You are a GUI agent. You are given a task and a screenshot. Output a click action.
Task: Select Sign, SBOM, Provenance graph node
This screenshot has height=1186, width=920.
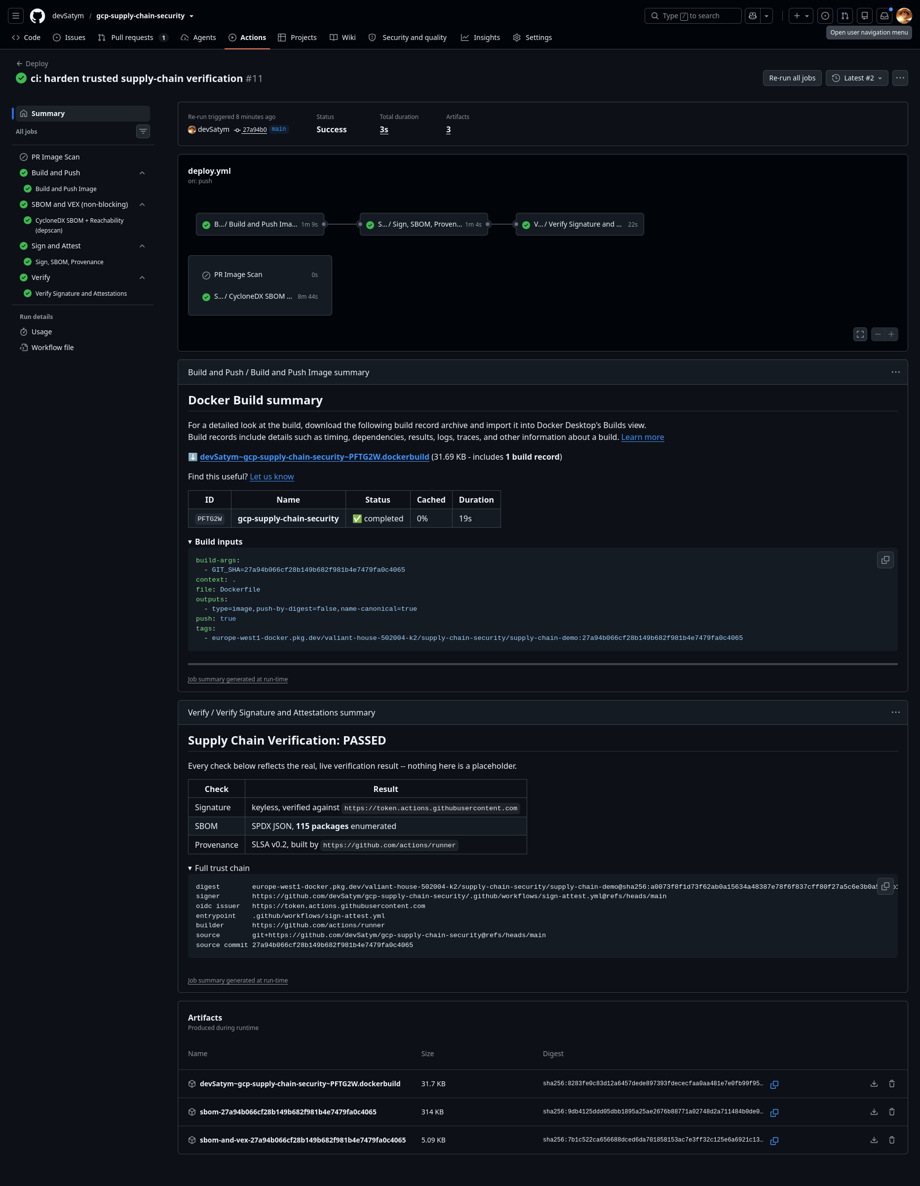tap(424, 224)
